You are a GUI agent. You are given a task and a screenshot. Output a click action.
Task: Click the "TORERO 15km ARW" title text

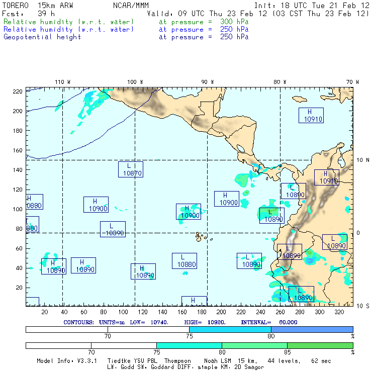pos(38,6)
